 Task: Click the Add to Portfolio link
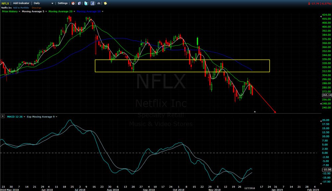[x=21, y=7]
